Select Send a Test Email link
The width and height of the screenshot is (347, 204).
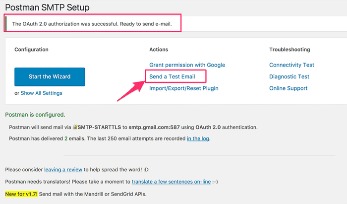[172, 76]
